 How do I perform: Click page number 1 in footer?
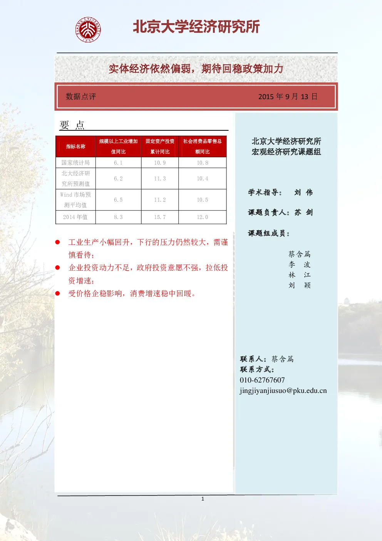[x=203, y=499]
